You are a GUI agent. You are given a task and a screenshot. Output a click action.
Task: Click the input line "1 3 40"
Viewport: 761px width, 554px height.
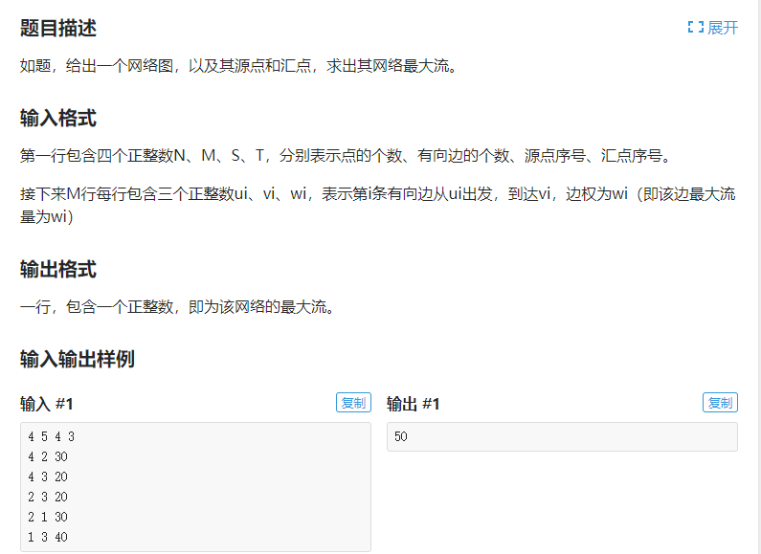pyautogui.click(x=48, y=537)
